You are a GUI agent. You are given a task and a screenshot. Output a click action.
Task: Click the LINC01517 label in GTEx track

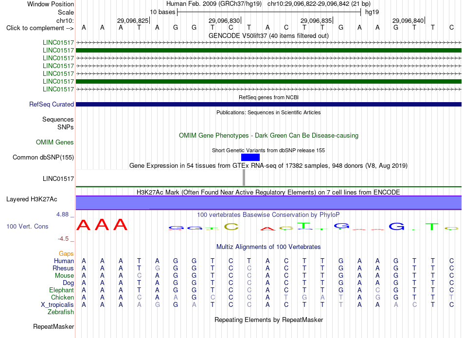click(58, 178)
